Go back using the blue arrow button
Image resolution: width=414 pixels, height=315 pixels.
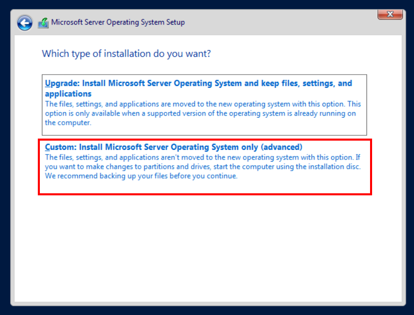(x=25, y=22)
